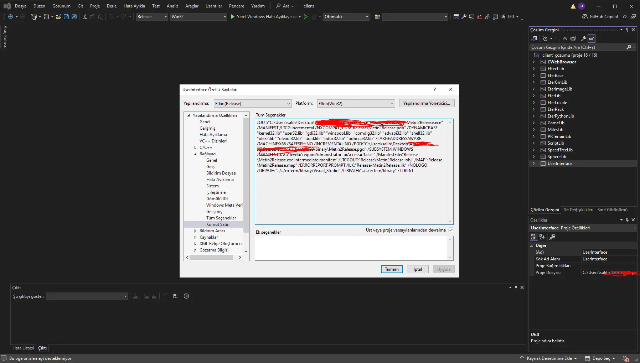Image resolution: width=640 pixels, height=363 pixels.
Task: Open the Win32 platform dropdown in toolbar
Action: tap(198, 17)
